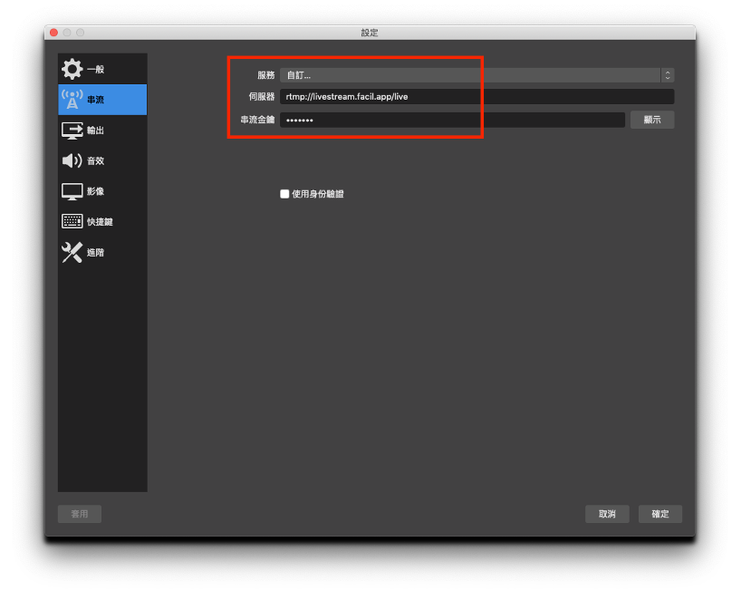This screenshot has height=600, width=741.
Task: Focus the 串流金鑰 stream key field
Action: (x=451, y=120)
